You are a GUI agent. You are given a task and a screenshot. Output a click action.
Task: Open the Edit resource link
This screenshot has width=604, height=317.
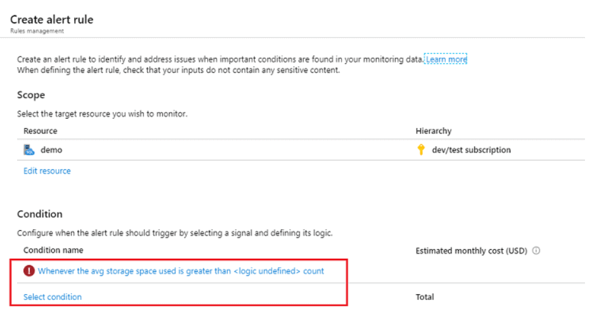point(47,171)
